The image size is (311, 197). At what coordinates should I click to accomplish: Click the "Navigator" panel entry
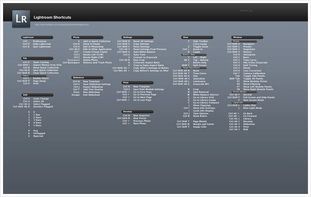(249, 44)
